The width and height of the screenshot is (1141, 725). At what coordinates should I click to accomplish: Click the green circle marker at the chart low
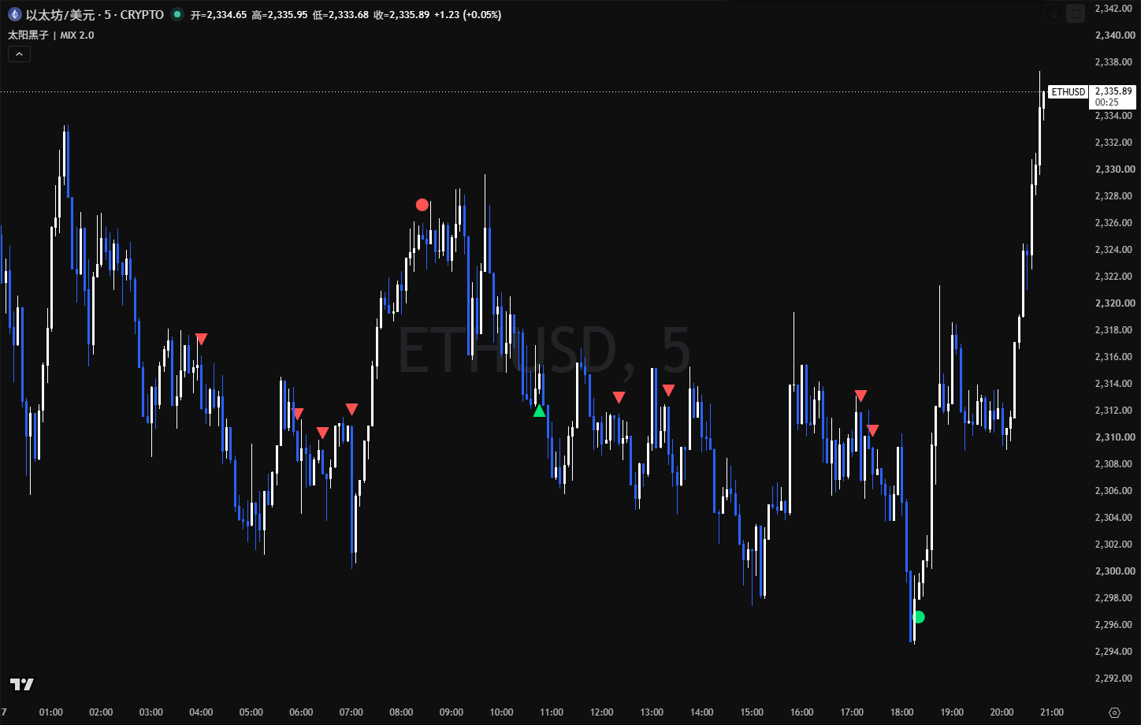coord(918,617)
